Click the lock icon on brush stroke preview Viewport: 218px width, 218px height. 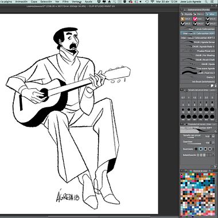coord(215,131)
